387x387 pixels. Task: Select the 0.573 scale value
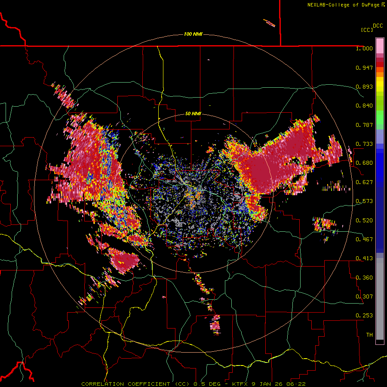(x=364, y=201)
